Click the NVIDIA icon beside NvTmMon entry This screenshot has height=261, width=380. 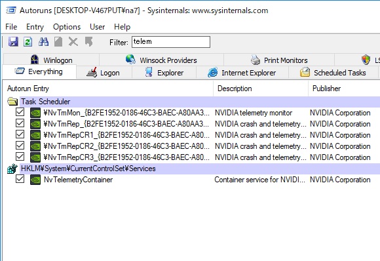[35, 113]
